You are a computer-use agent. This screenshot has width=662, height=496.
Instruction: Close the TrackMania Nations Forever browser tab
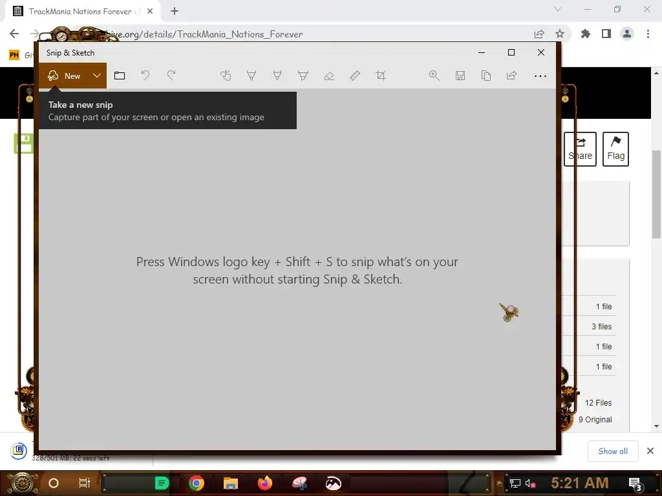[x=150, y=12]
